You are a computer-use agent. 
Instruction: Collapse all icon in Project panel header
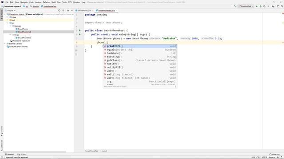[63, 11]
